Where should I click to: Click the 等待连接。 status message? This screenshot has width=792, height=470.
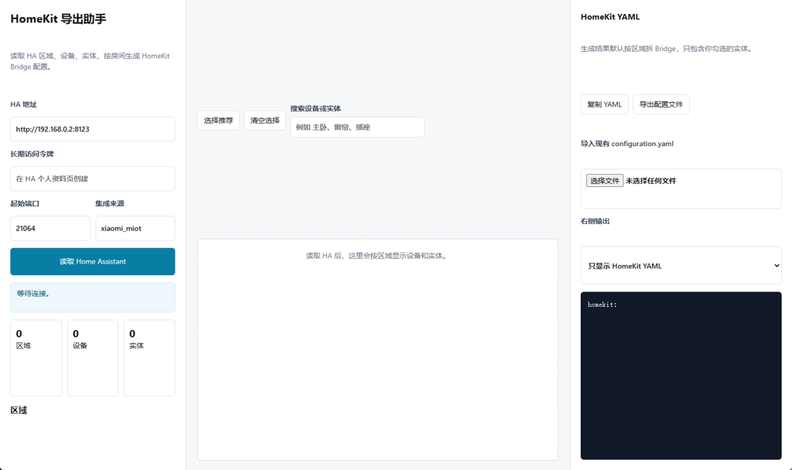point(93,298)
